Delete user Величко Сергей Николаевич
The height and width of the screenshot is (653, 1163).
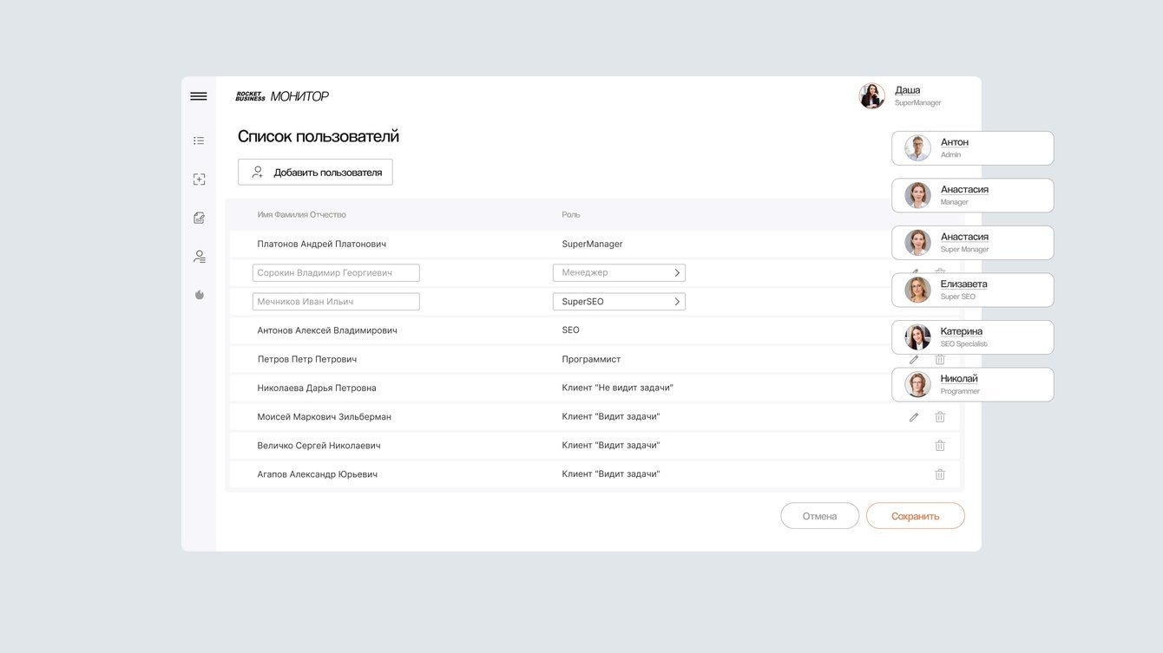pyautogui.click(x=940, y=446)
